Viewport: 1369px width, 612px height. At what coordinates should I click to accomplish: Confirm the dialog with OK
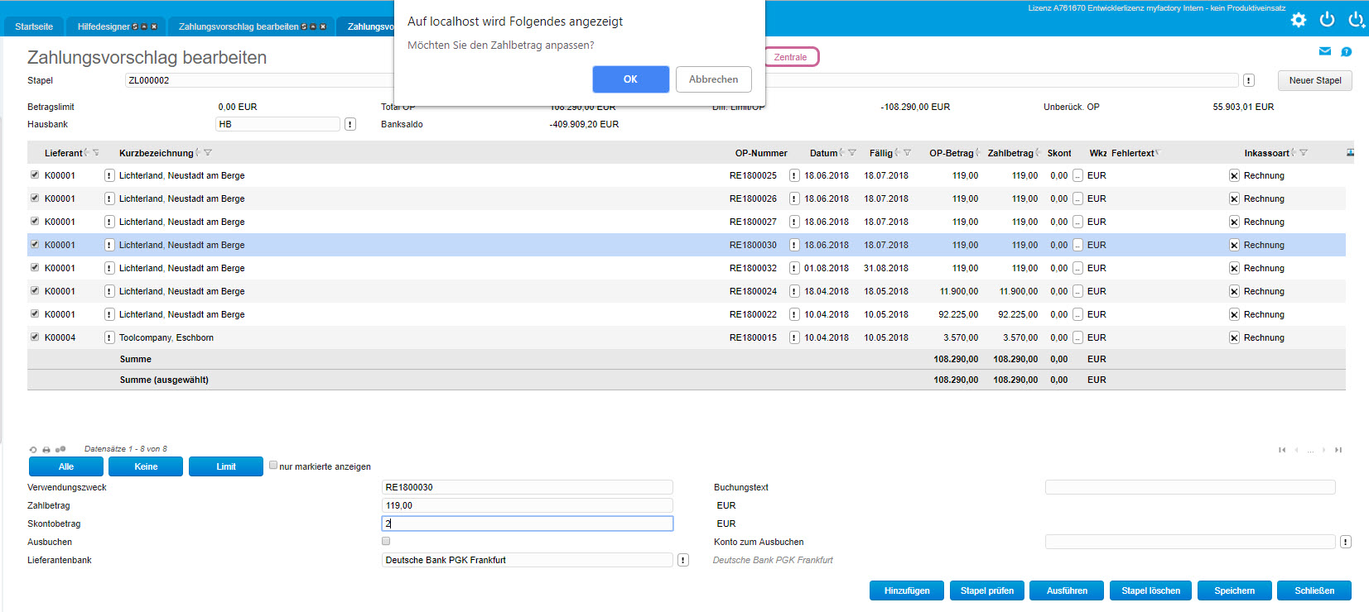[x=630, y=79]
